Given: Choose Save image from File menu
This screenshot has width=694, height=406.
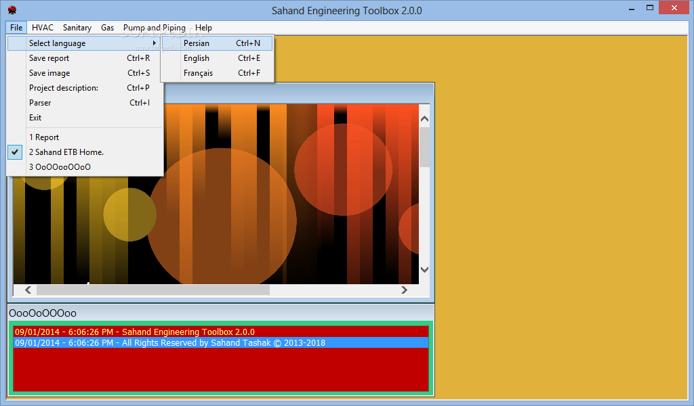Looking at the screenshot, I should point(84,73).
